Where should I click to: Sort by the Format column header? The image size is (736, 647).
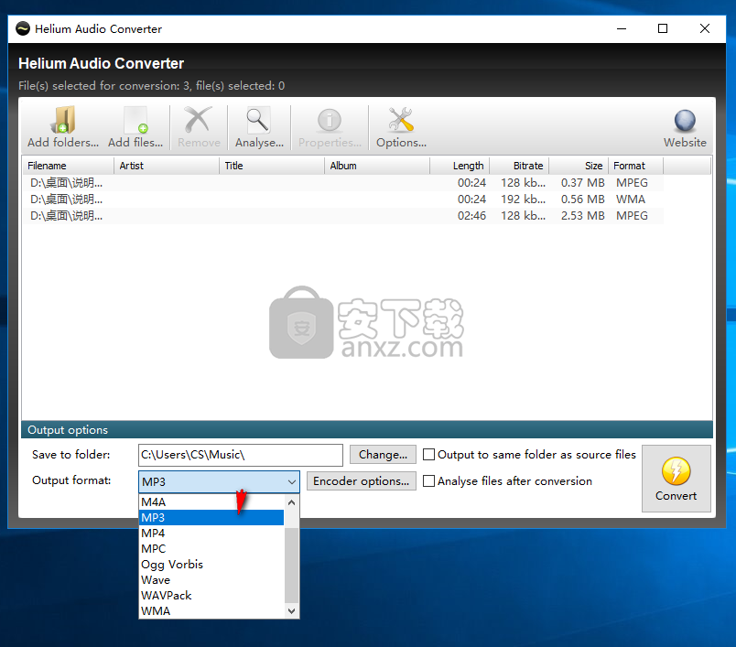[x=636, y=166]
